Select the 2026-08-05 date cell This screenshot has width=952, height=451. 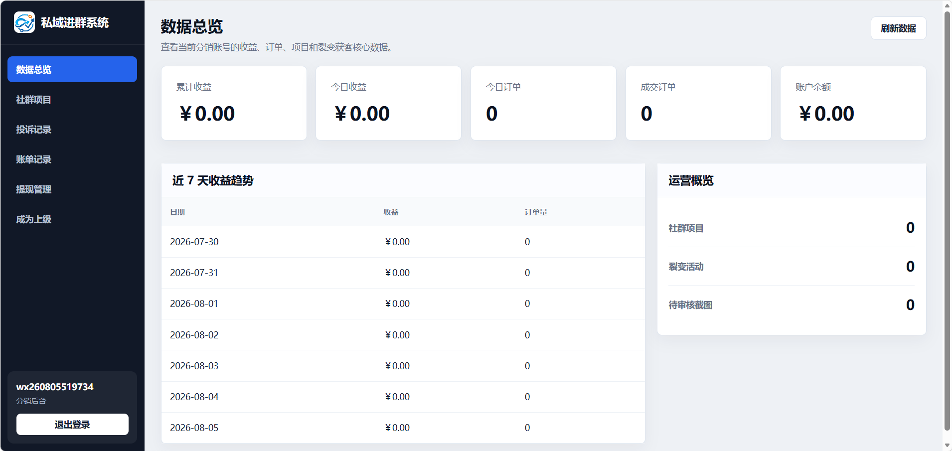coord(194,428)
